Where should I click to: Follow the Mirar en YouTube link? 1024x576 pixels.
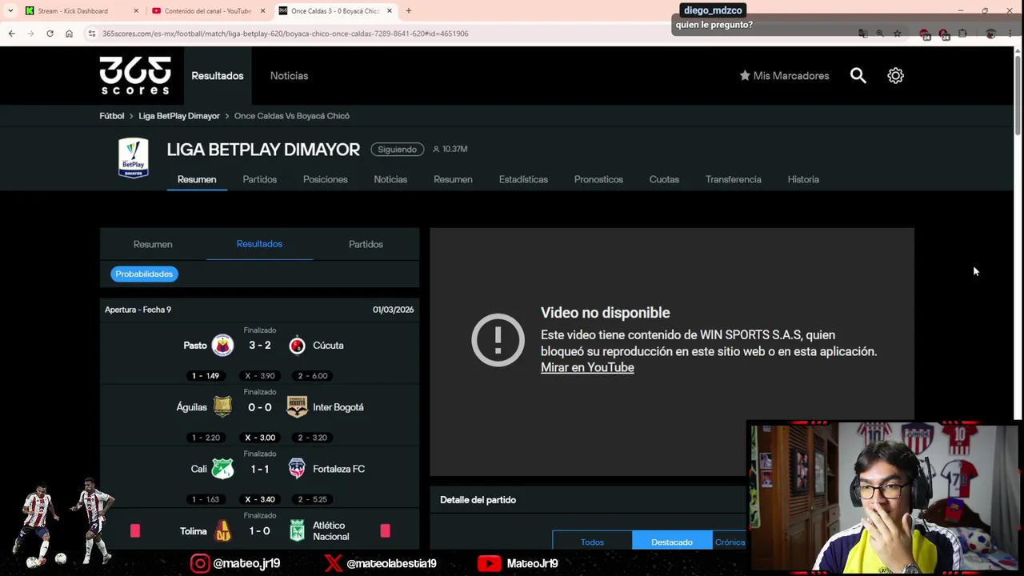587,367
